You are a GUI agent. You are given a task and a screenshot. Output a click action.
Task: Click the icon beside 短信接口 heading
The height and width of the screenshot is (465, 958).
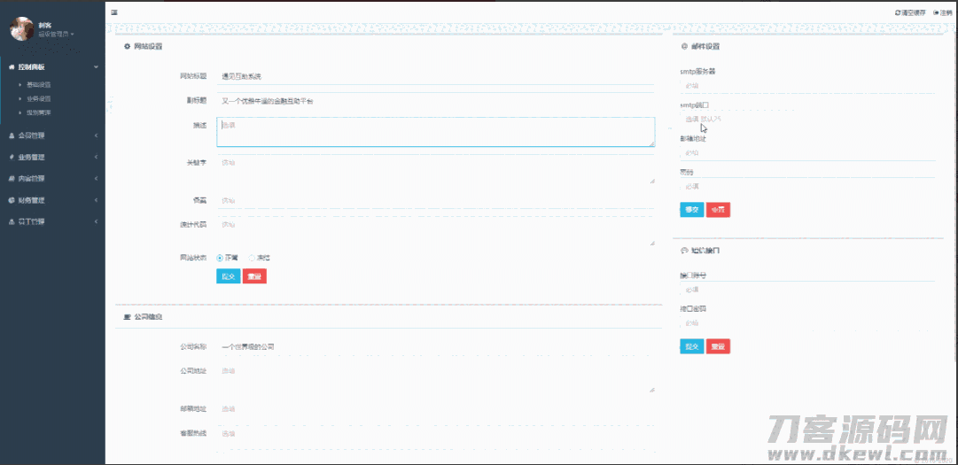click(684, 251)
